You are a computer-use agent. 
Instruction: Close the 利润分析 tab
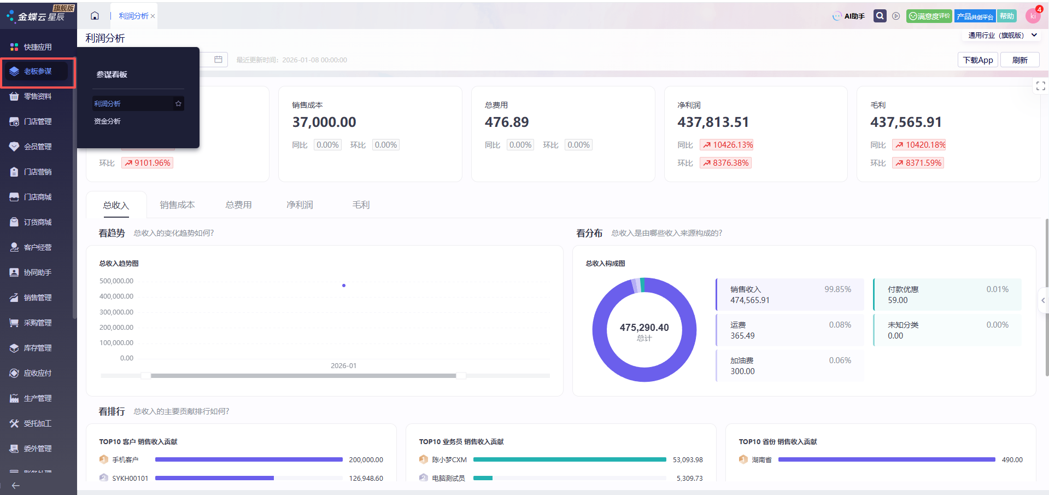coord(153,16)
